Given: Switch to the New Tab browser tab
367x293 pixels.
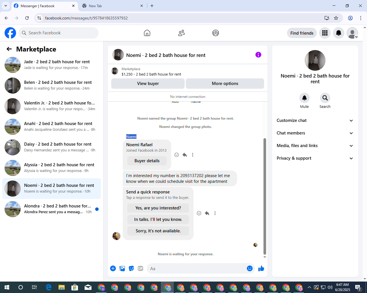Looking at the screenshot, I should (112, 6).
